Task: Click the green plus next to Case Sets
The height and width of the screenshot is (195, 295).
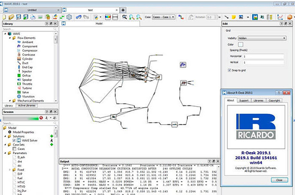Action: [52, 144]
